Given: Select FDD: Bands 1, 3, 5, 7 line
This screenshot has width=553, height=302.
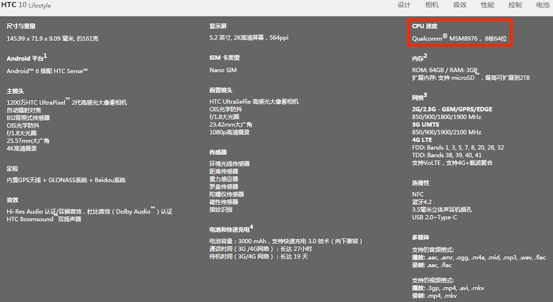Looking at the screenshot, I should point(458,147).
